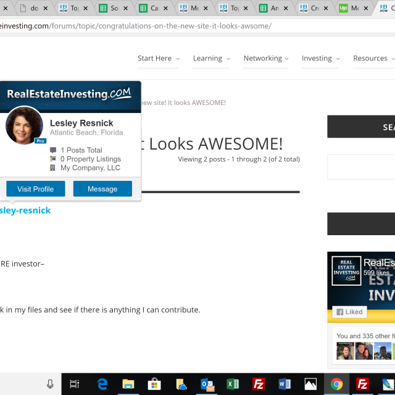Close the 'So' browser tab

[x=126, y=8]
